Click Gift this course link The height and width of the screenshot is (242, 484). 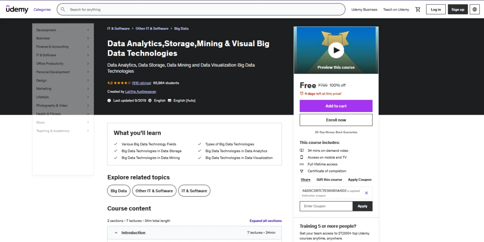tap(329, 180)
